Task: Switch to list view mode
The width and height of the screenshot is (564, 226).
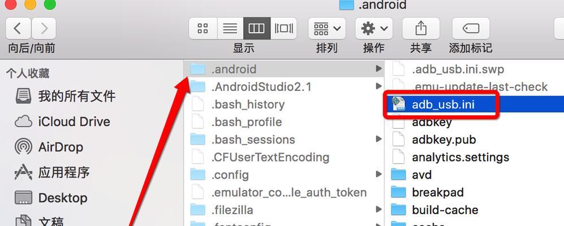Action: (x=230, y=28)
